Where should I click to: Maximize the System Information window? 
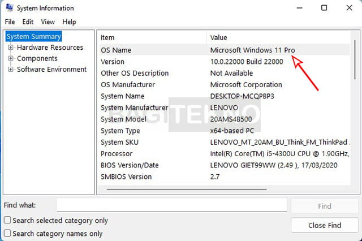pyautogui.click(x=324, y=8)
